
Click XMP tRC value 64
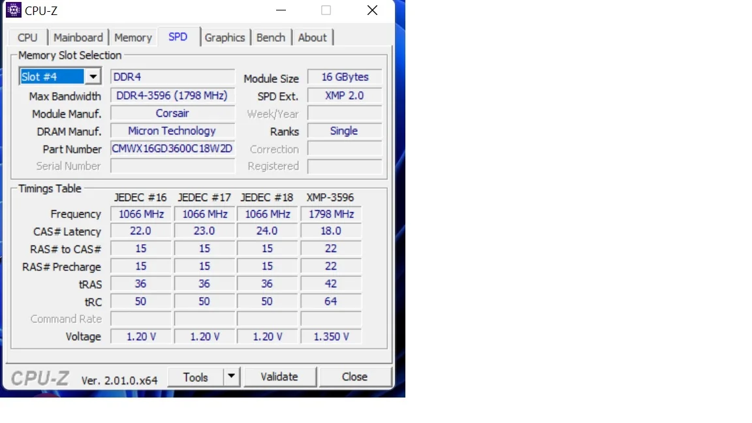[x=331, y=302]
